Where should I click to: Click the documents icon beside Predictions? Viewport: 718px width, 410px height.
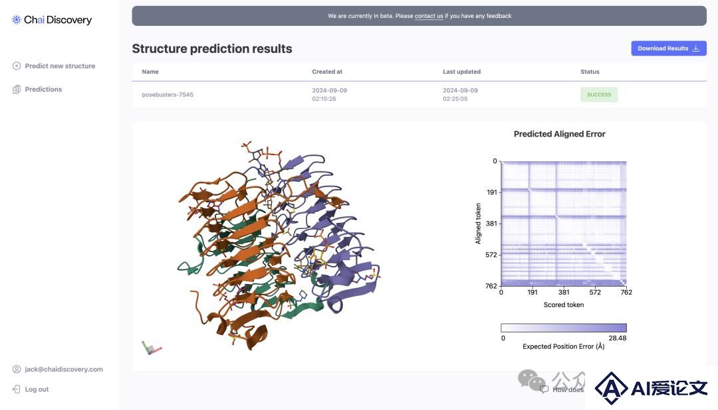pos(17,89)
